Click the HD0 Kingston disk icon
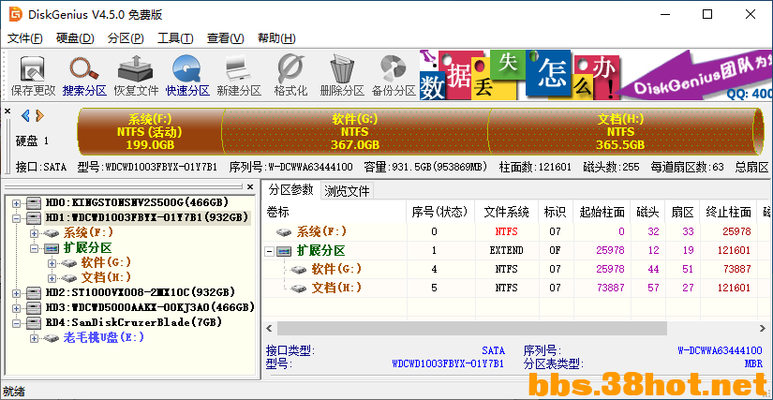Image resolution: width=773 pixels, height=400 pixels. (34, 202)
